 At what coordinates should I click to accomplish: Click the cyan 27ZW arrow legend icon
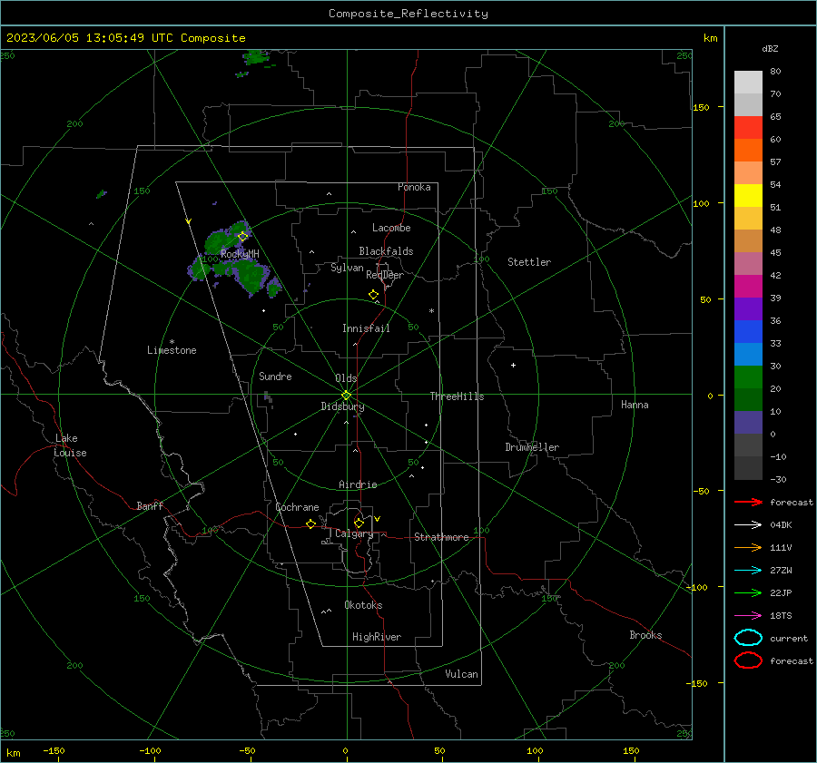tap(748, 571)
